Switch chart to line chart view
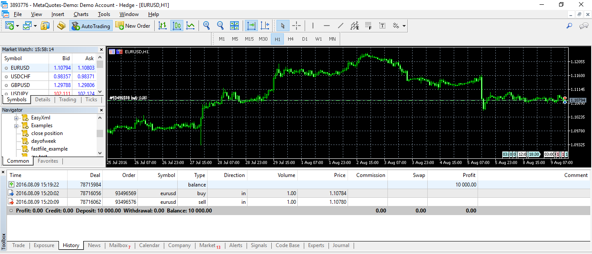 (x=190, y=26)
